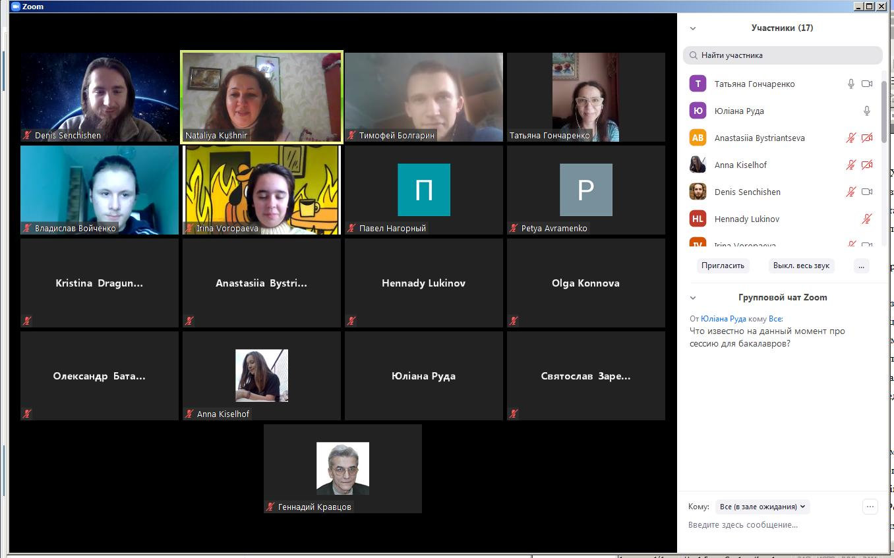Click muted mic icon on Kristina Dragun tile

point(27,321)
